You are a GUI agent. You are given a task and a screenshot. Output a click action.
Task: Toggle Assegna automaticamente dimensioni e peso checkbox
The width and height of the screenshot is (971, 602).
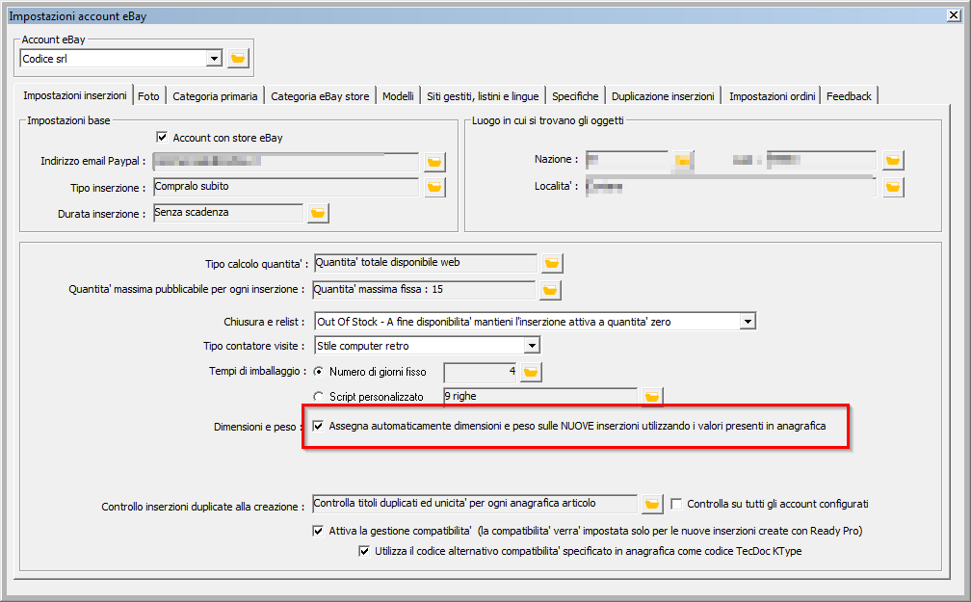click(318, 426)
